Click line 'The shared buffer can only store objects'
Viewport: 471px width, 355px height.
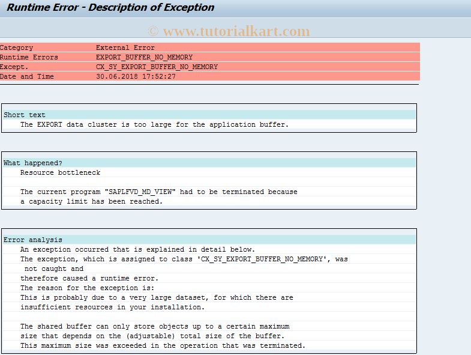pos(155,327)
